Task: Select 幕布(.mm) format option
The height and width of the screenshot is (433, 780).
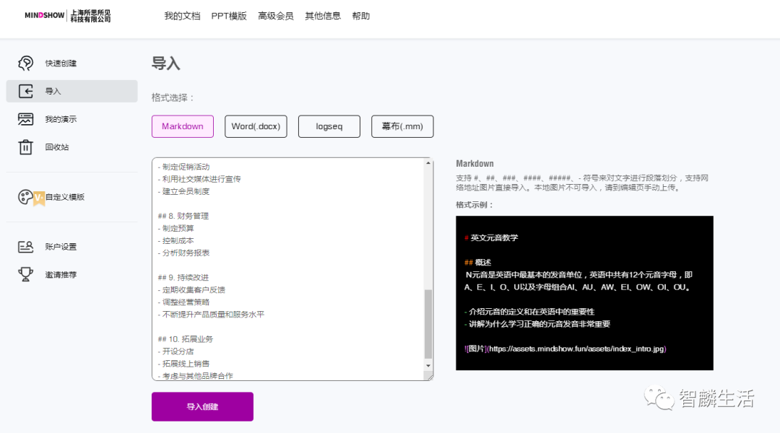Action: 402,126
